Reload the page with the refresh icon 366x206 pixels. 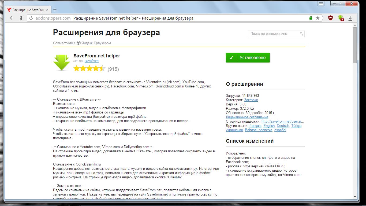31,18
